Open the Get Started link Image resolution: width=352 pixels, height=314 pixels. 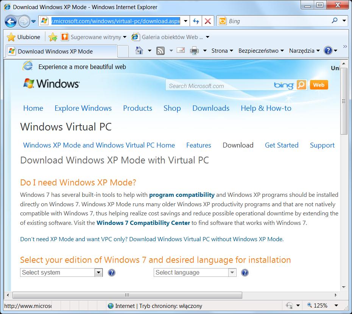coord(282,145)
